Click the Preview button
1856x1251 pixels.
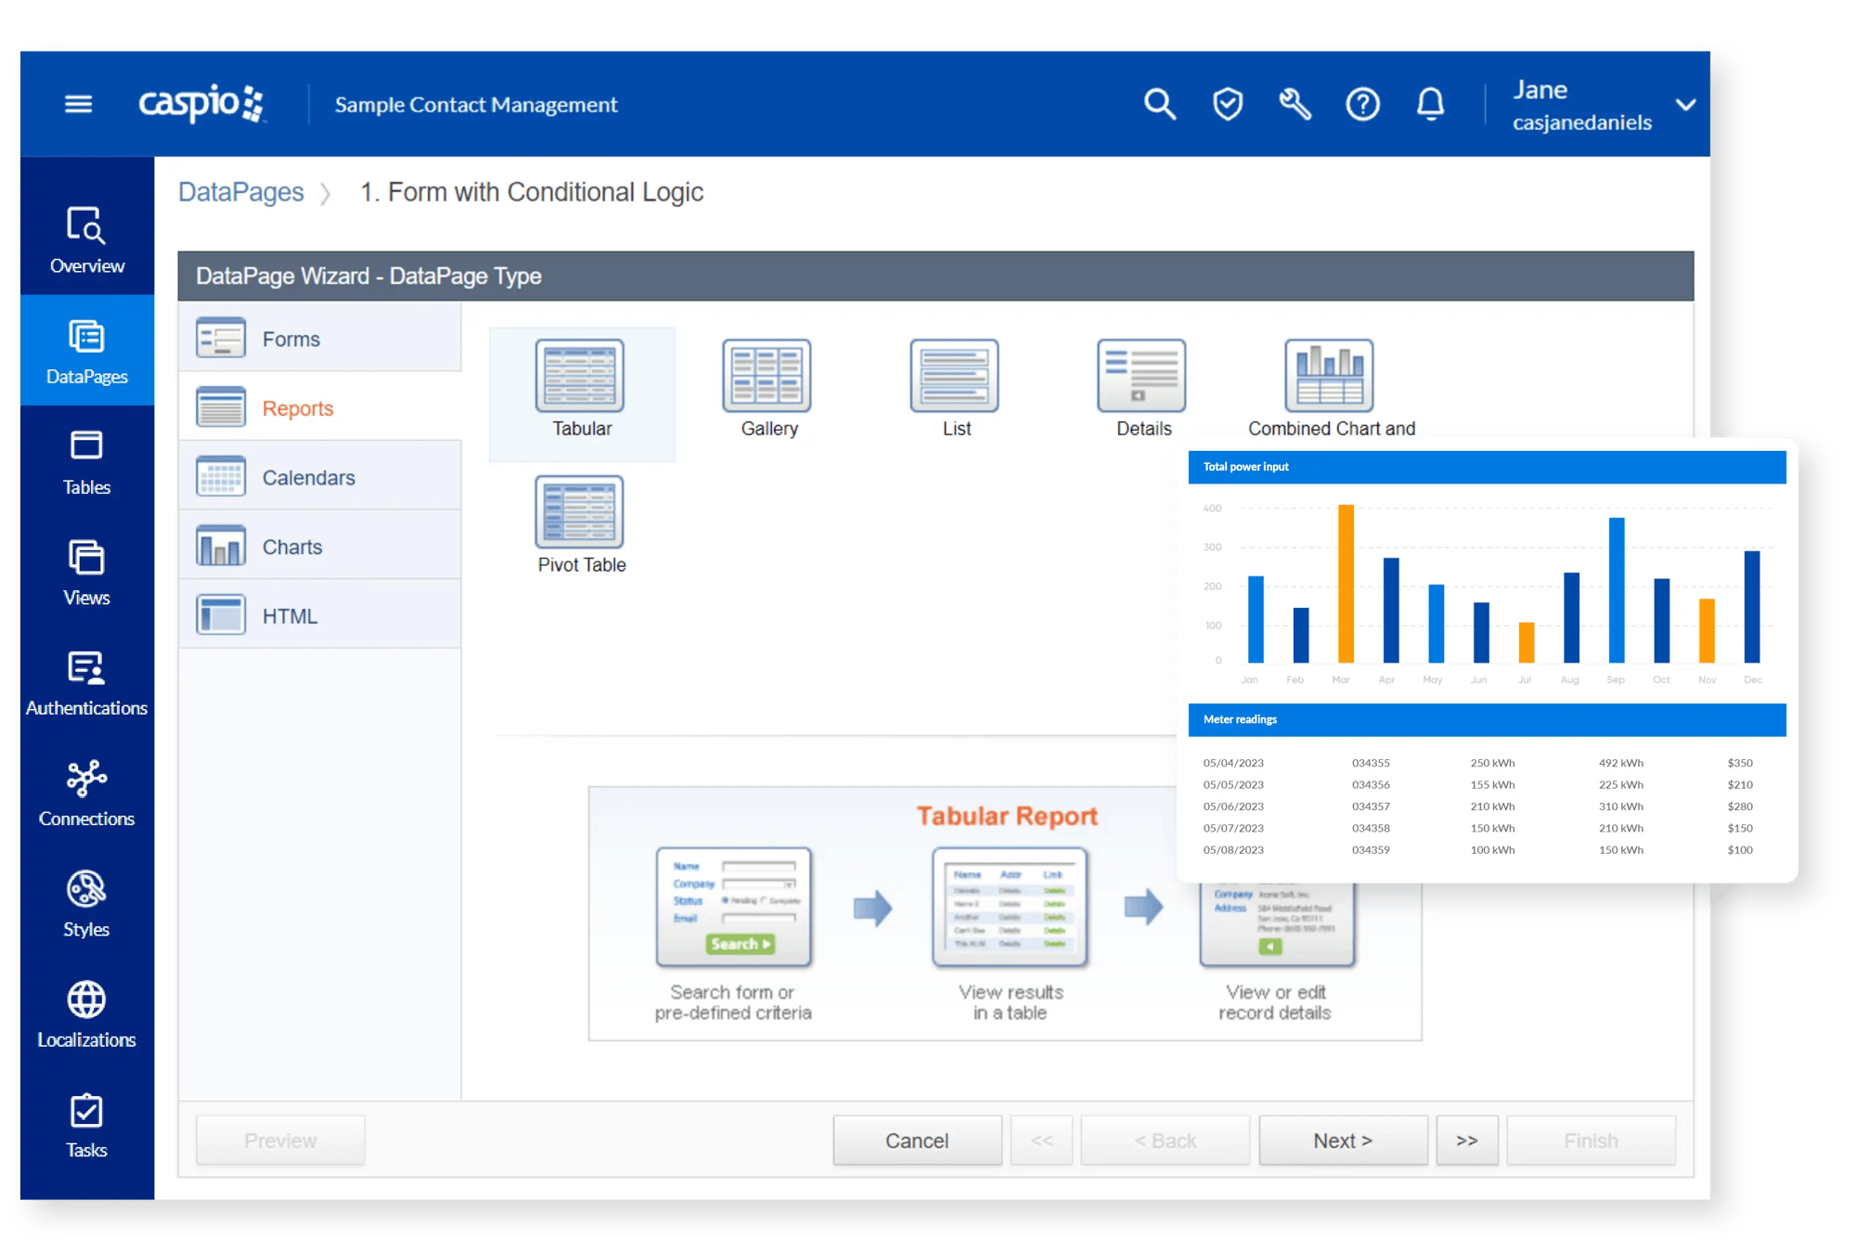pos(280,1140)
